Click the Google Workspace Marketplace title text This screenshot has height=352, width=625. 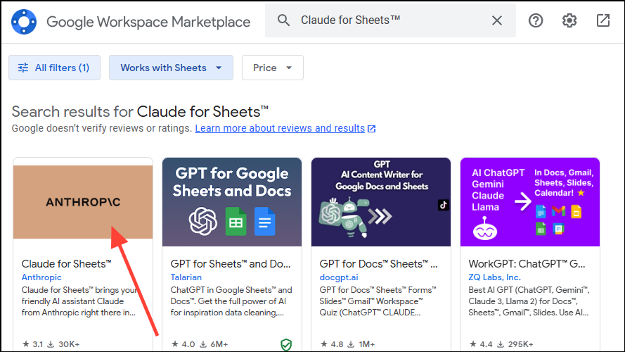[x=148, y=22]
